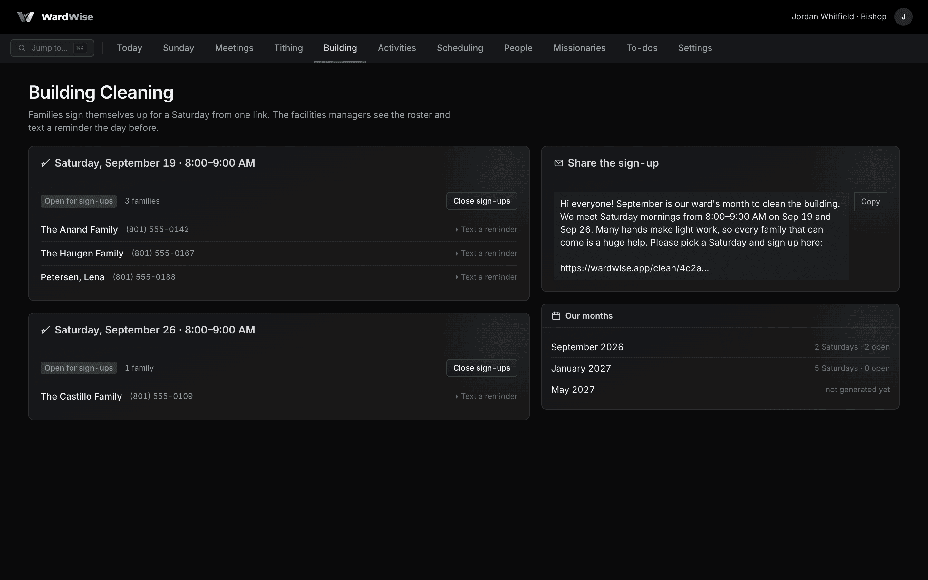Select the May 2027 month row

tap(720, 390)
